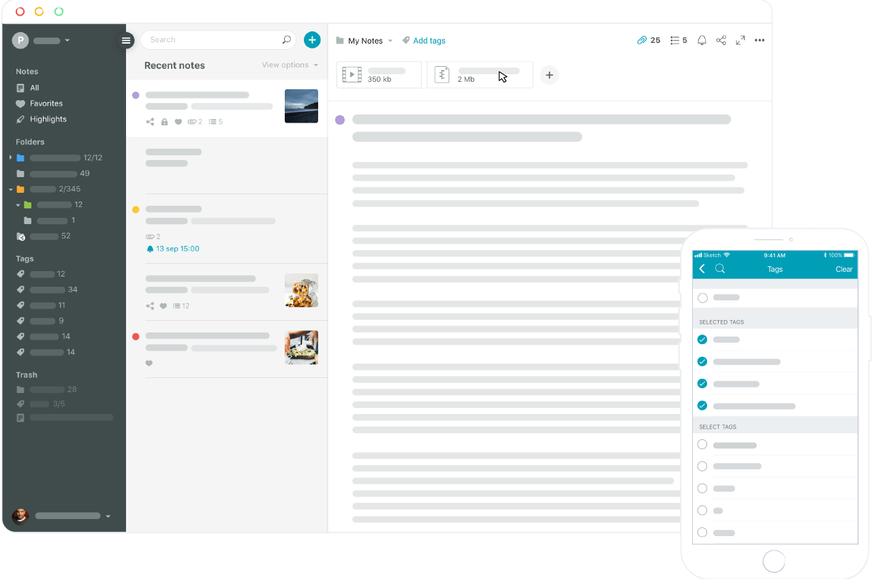This screenshot has height=579, width=872.
Task: Open the 350 kb video attachment
Action: [x=379, y=75]
